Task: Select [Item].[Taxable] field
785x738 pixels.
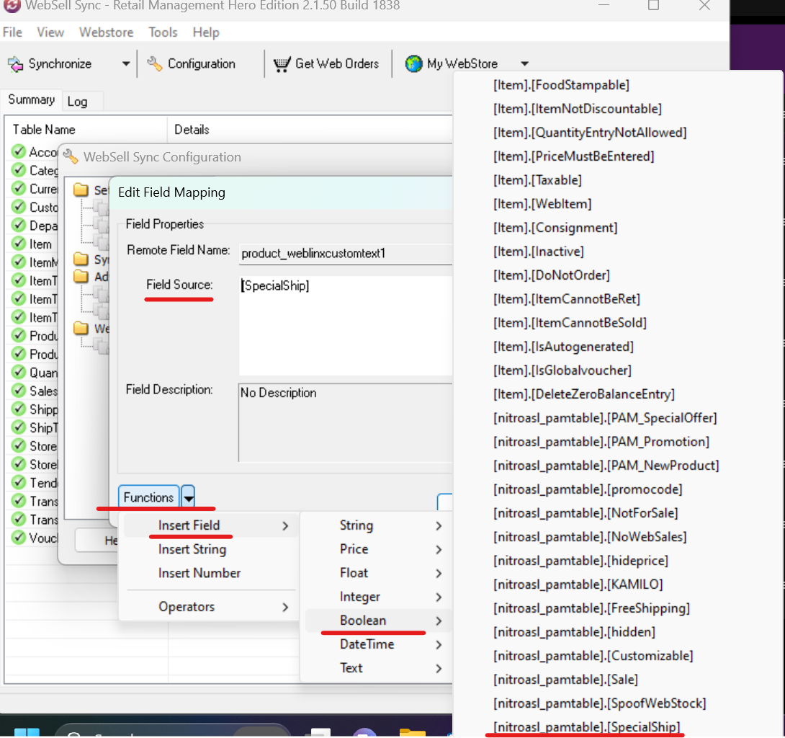Action: pos(537,180)
